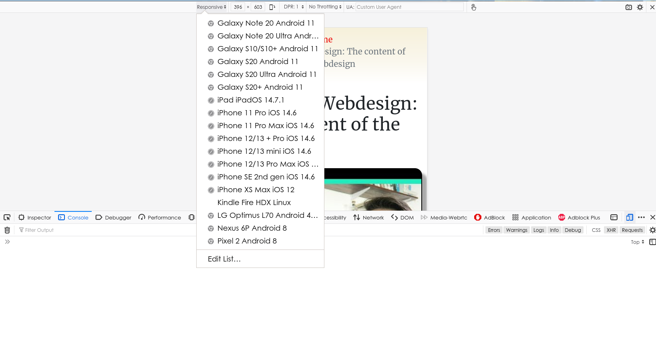Image resolution: width=656 pixels, height=340 pixels.
Task: Select iPad iPadOS 14.7.1
Action: pyautogui.click(x=260, y=100)
